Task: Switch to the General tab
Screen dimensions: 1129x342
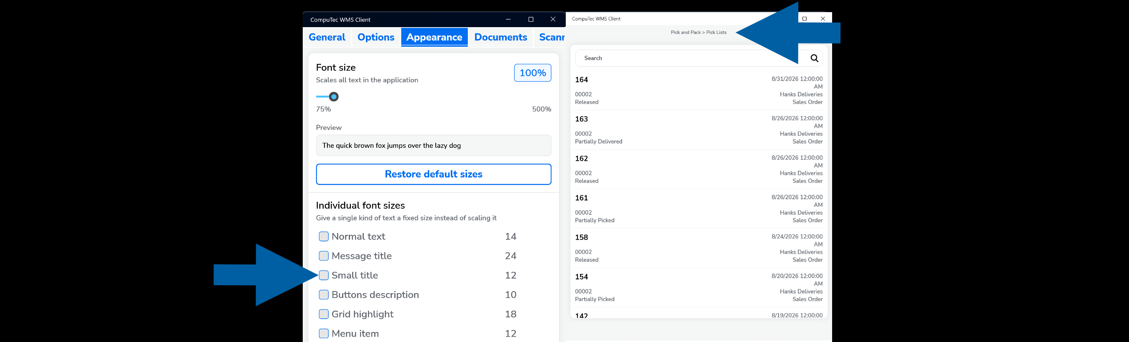Action: point(327,37)
